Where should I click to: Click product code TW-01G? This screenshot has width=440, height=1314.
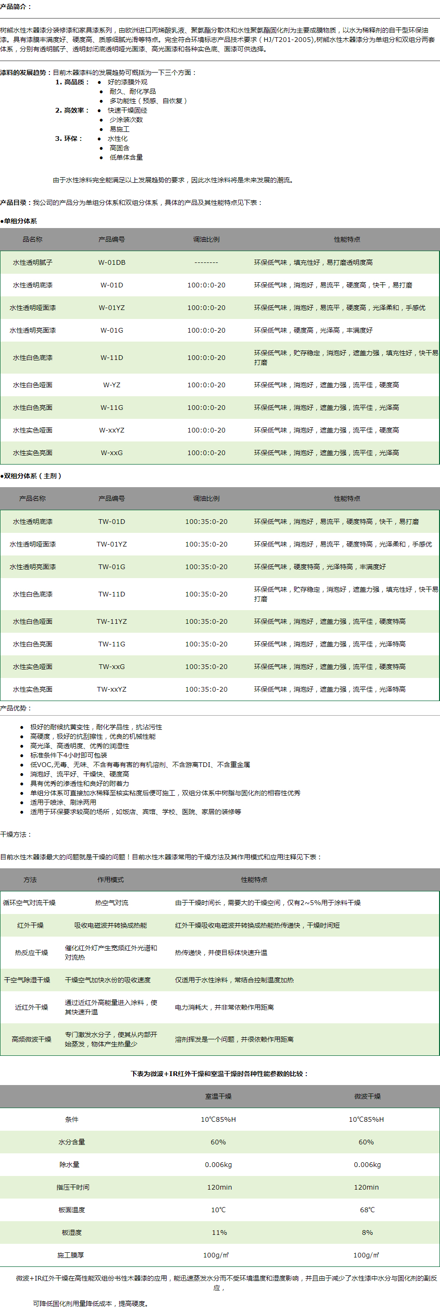(112, 567)
